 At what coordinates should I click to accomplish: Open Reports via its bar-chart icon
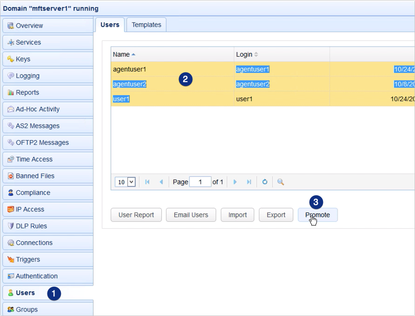(x=10, y=92)
